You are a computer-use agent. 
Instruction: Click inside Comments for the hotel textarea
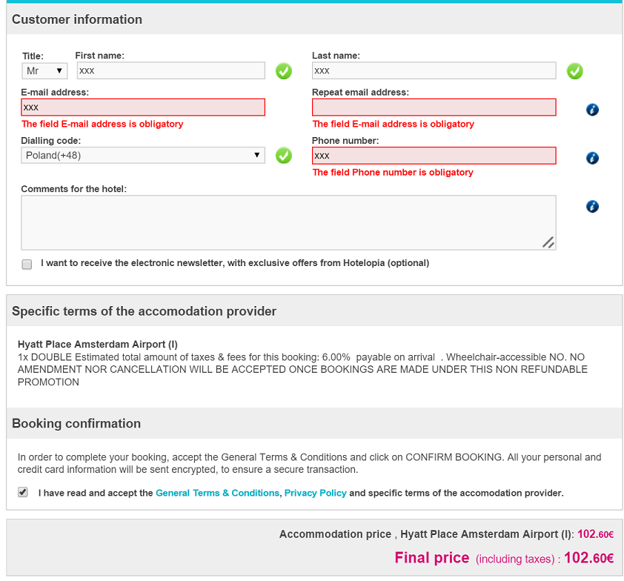pos(288,222)
